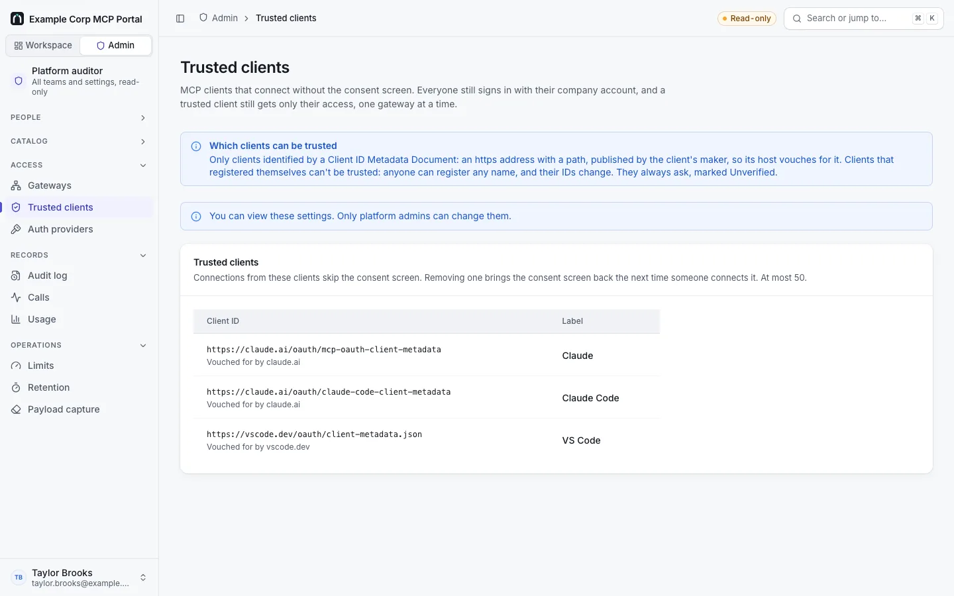Expand the Catalog section

79,141
